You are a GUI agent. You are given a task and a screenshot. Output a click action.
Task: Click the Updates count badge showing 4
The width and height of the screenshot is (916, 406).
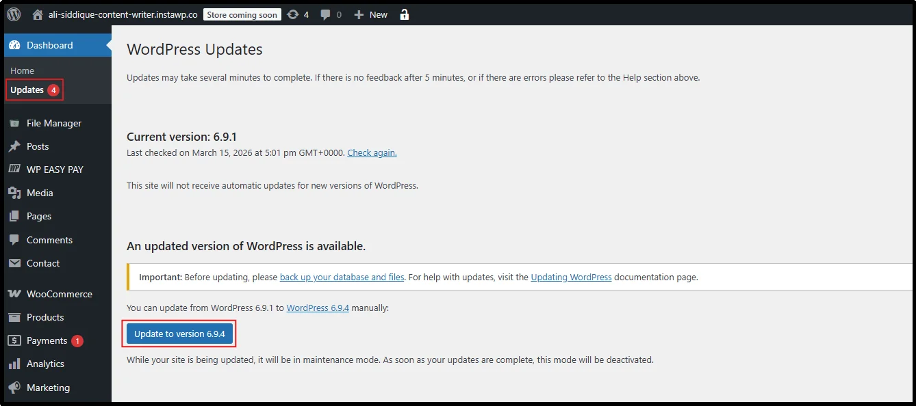[x=53, y=90]
